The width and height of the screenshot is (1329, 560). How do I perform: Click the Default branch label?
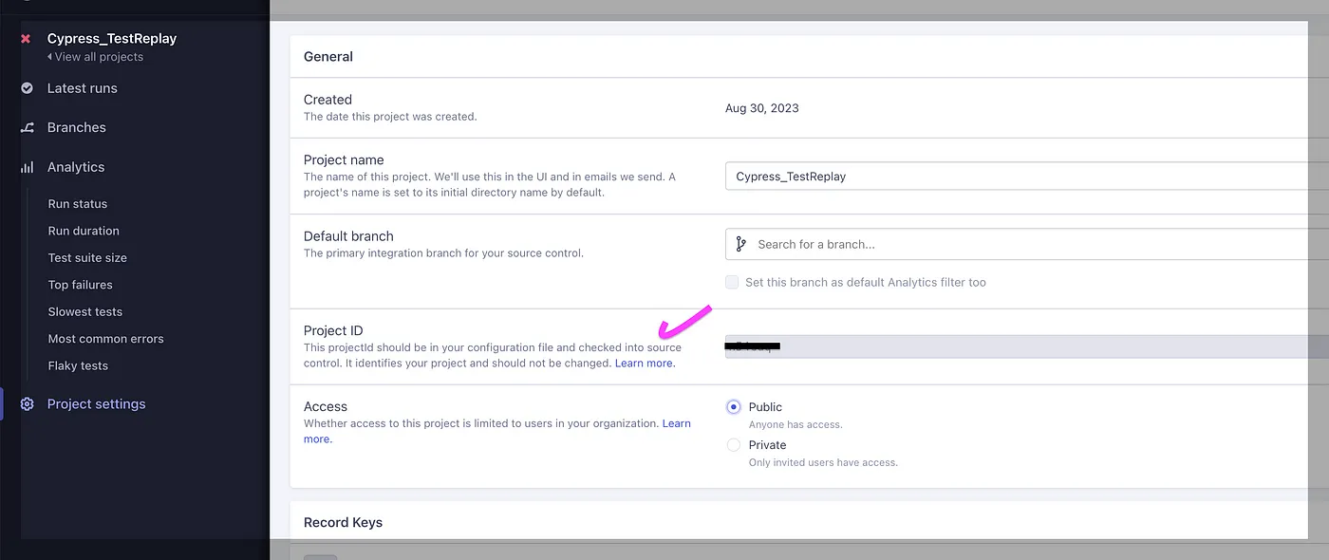click(x=348, y=236)
